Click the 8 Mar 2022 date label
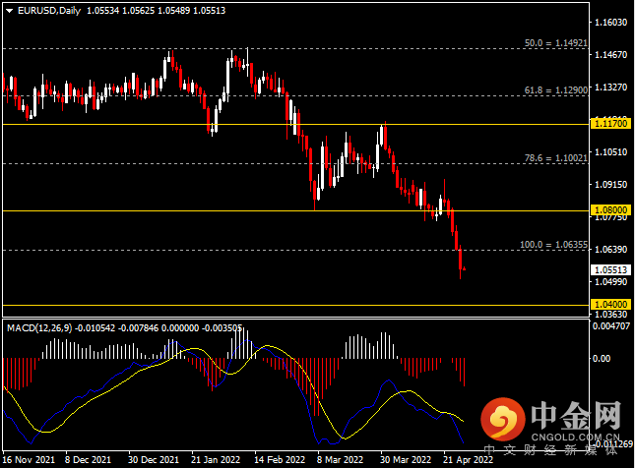 (x=340, y=460)
